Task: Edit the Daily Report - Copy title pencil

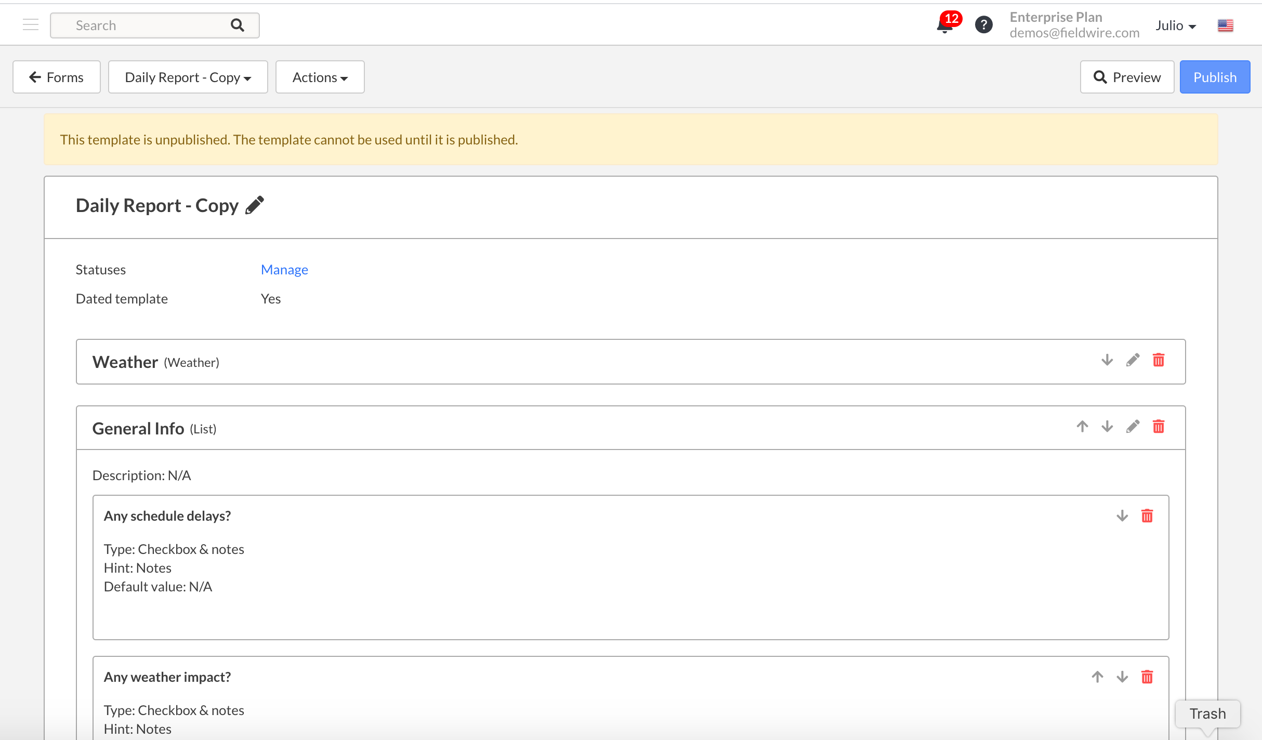Action: (x=255, y=205)
